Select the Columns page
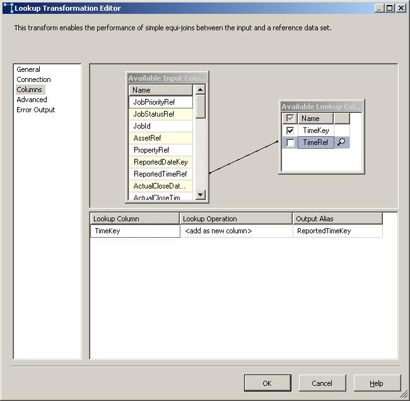 29,90
